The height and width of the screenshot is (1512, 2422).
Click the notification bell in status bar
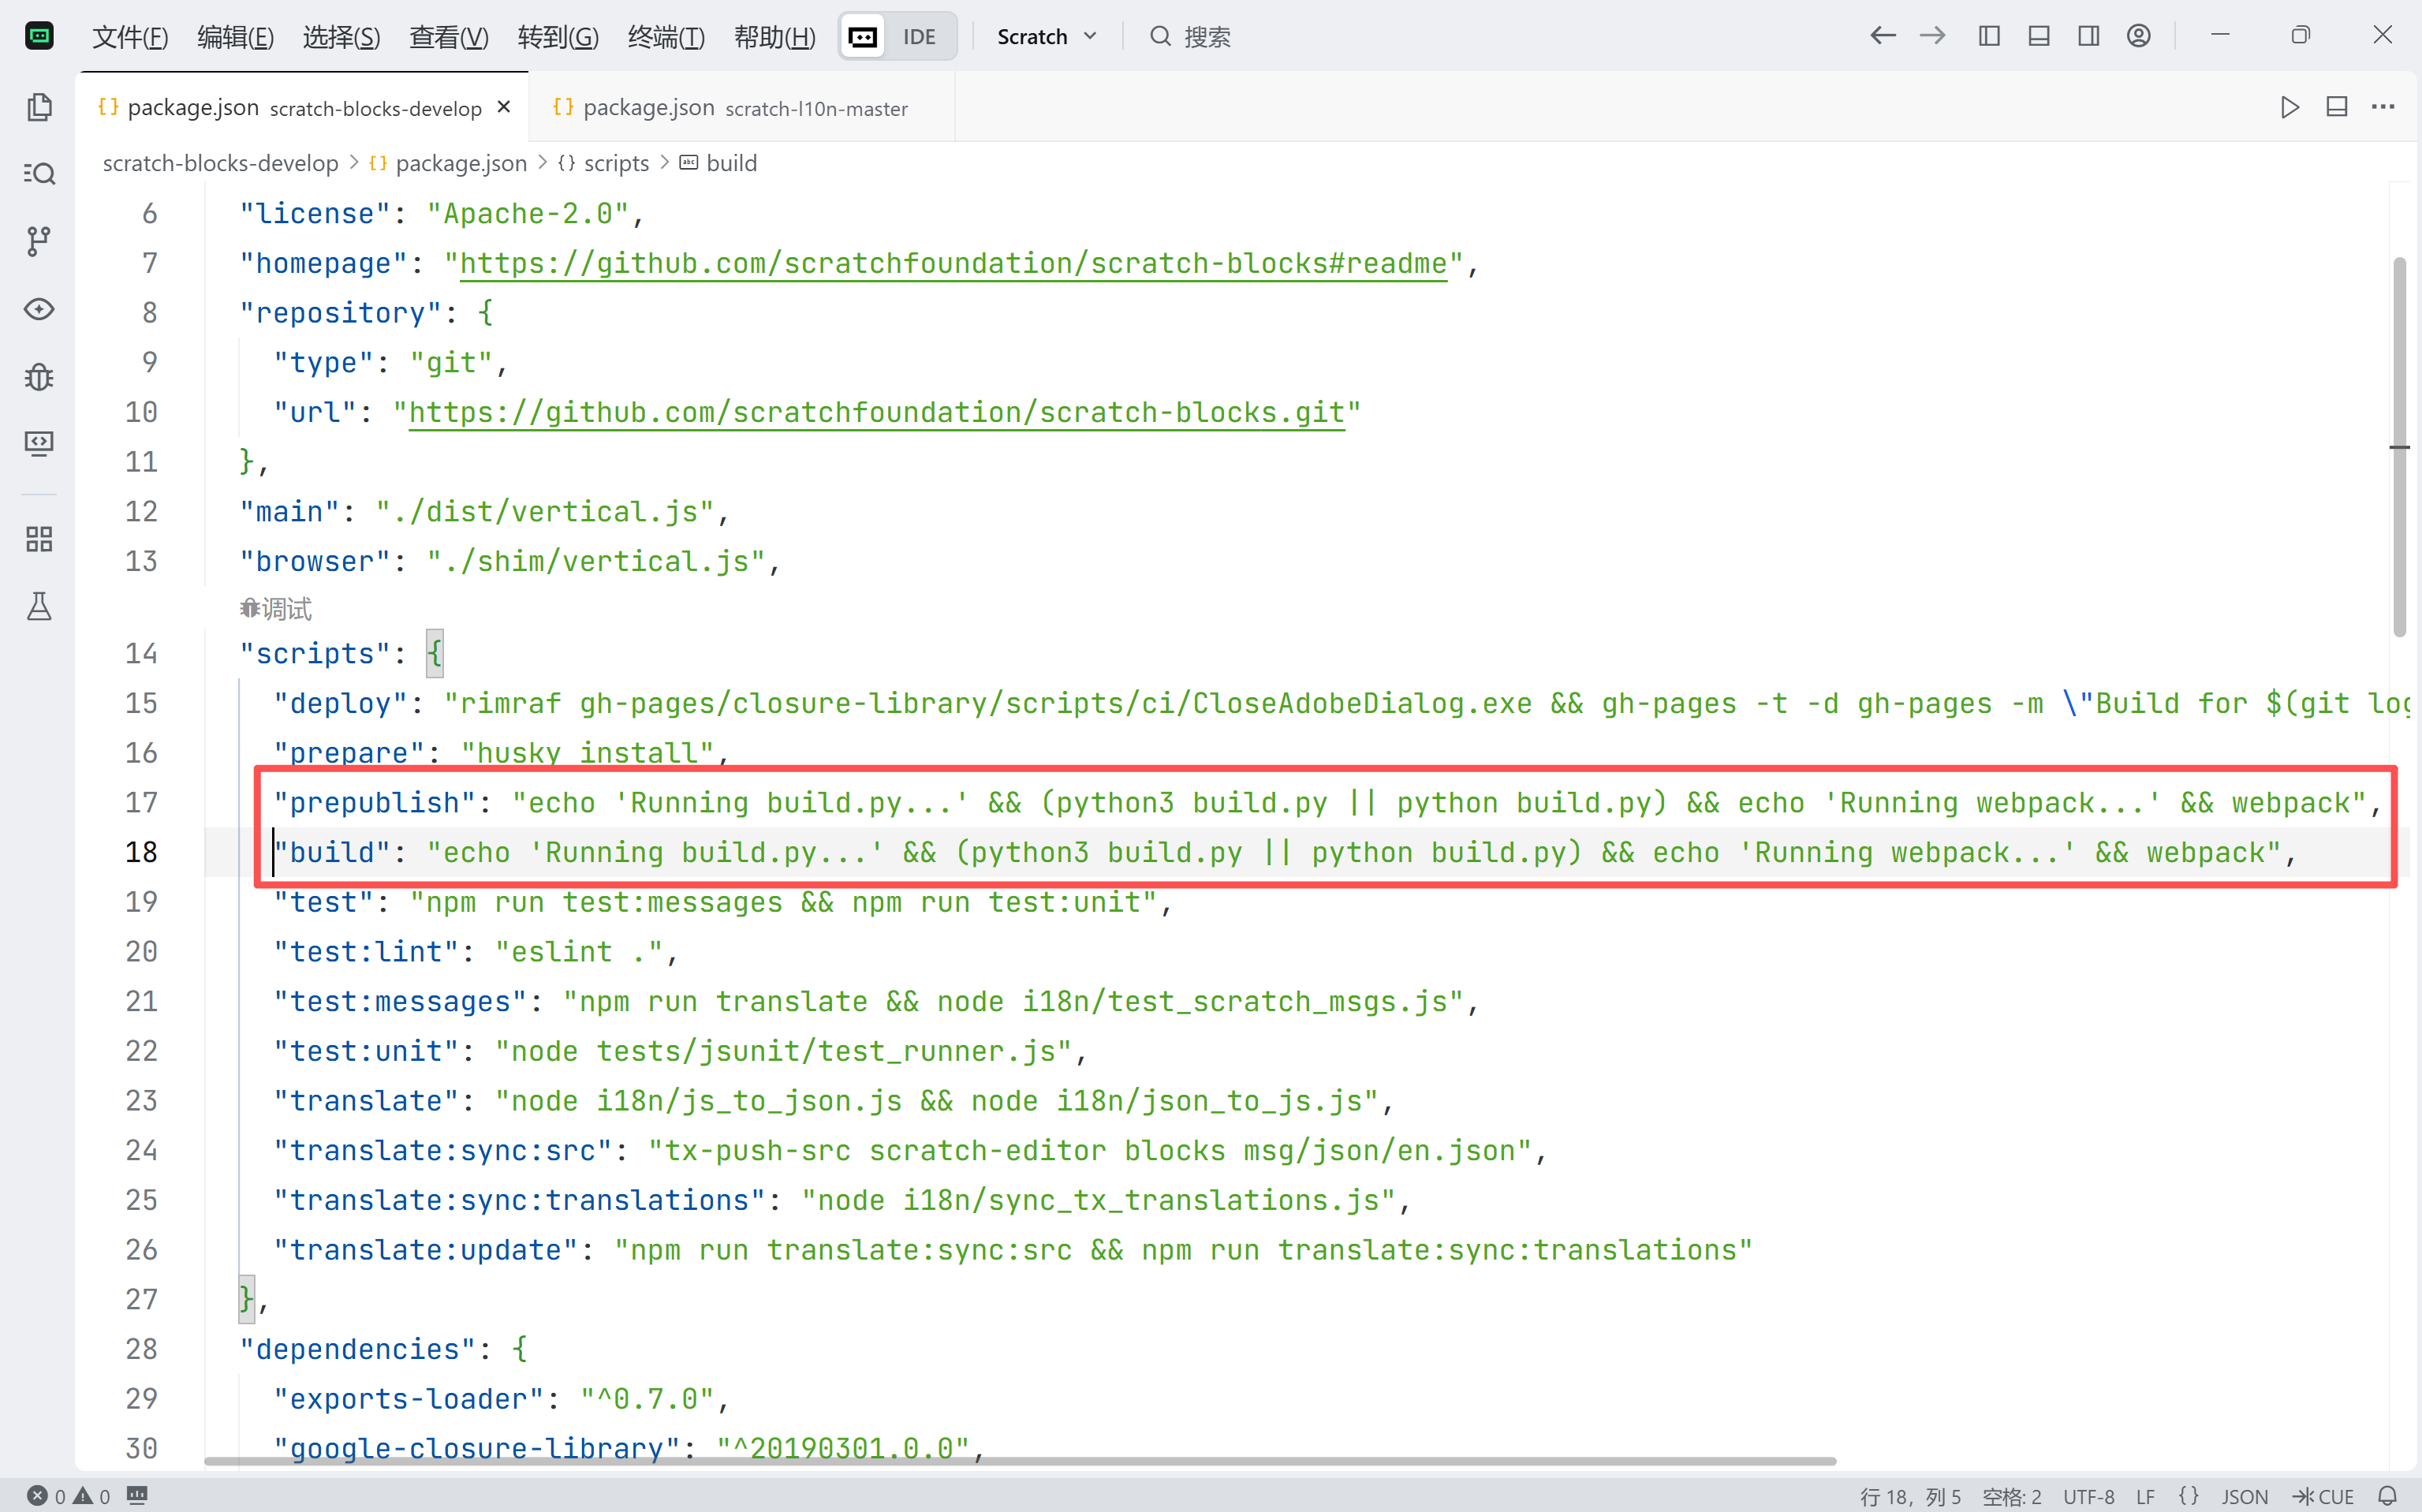click(x=2387, y=1496)
